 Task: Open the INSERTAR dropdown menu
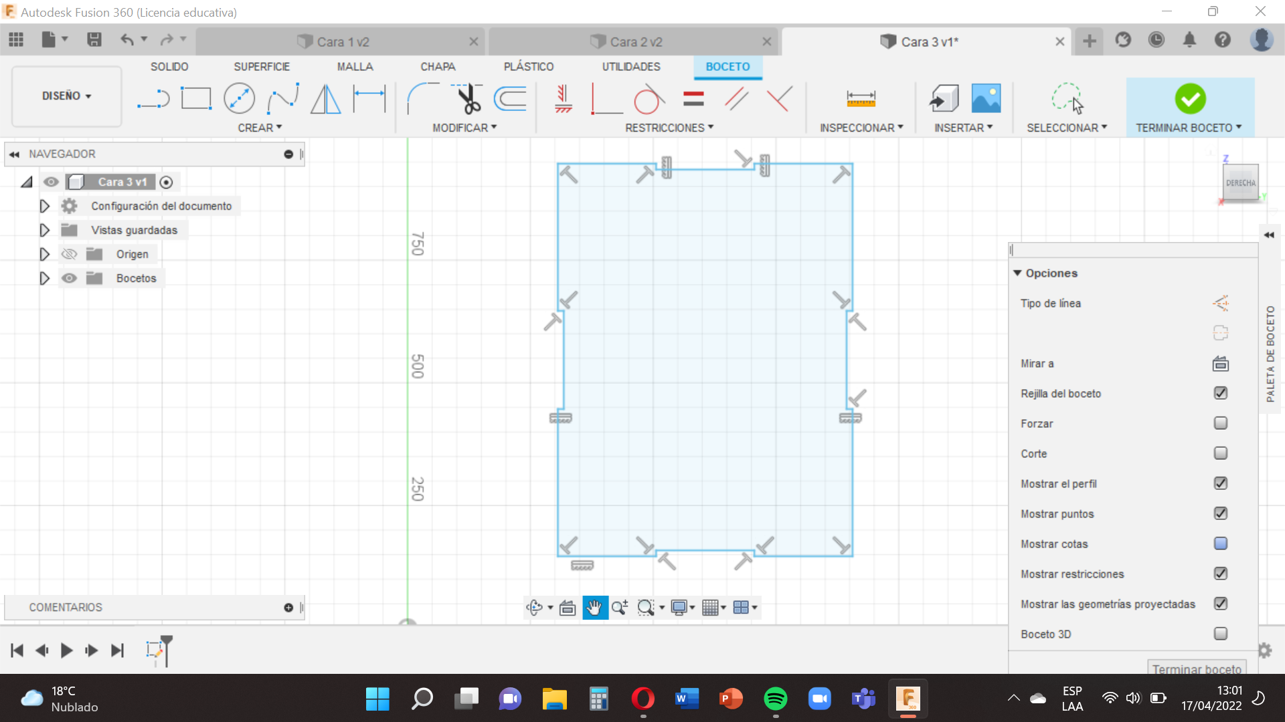(x=963, y=128)
